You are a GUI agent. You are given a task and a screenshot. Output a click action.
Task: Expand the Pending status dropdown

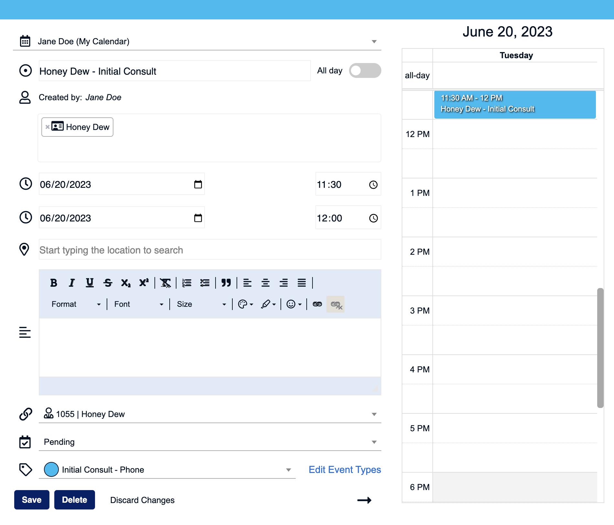click(x=210, y=442)
